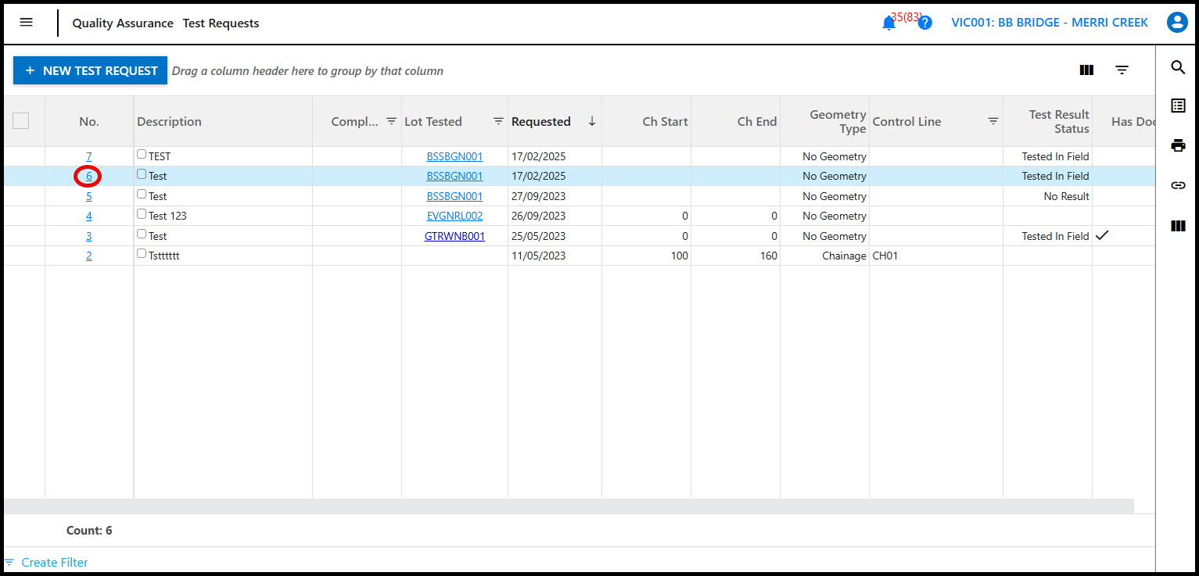Viewport: 1199px width, 576px height.
Task: Open the Compl... column filter
Action: pyautogui.click(x=392, y=121)
